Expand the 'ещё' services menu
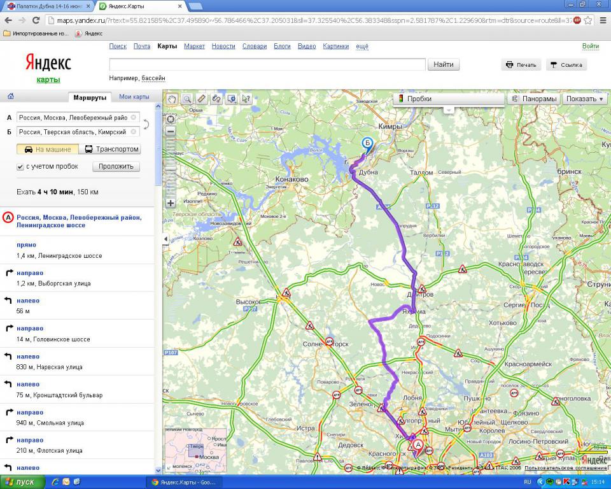 (362, 46)
